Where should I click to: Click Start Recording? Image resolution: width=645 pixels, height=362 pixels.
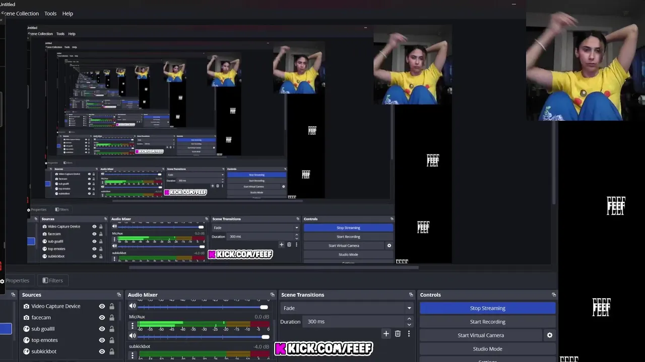487,322
